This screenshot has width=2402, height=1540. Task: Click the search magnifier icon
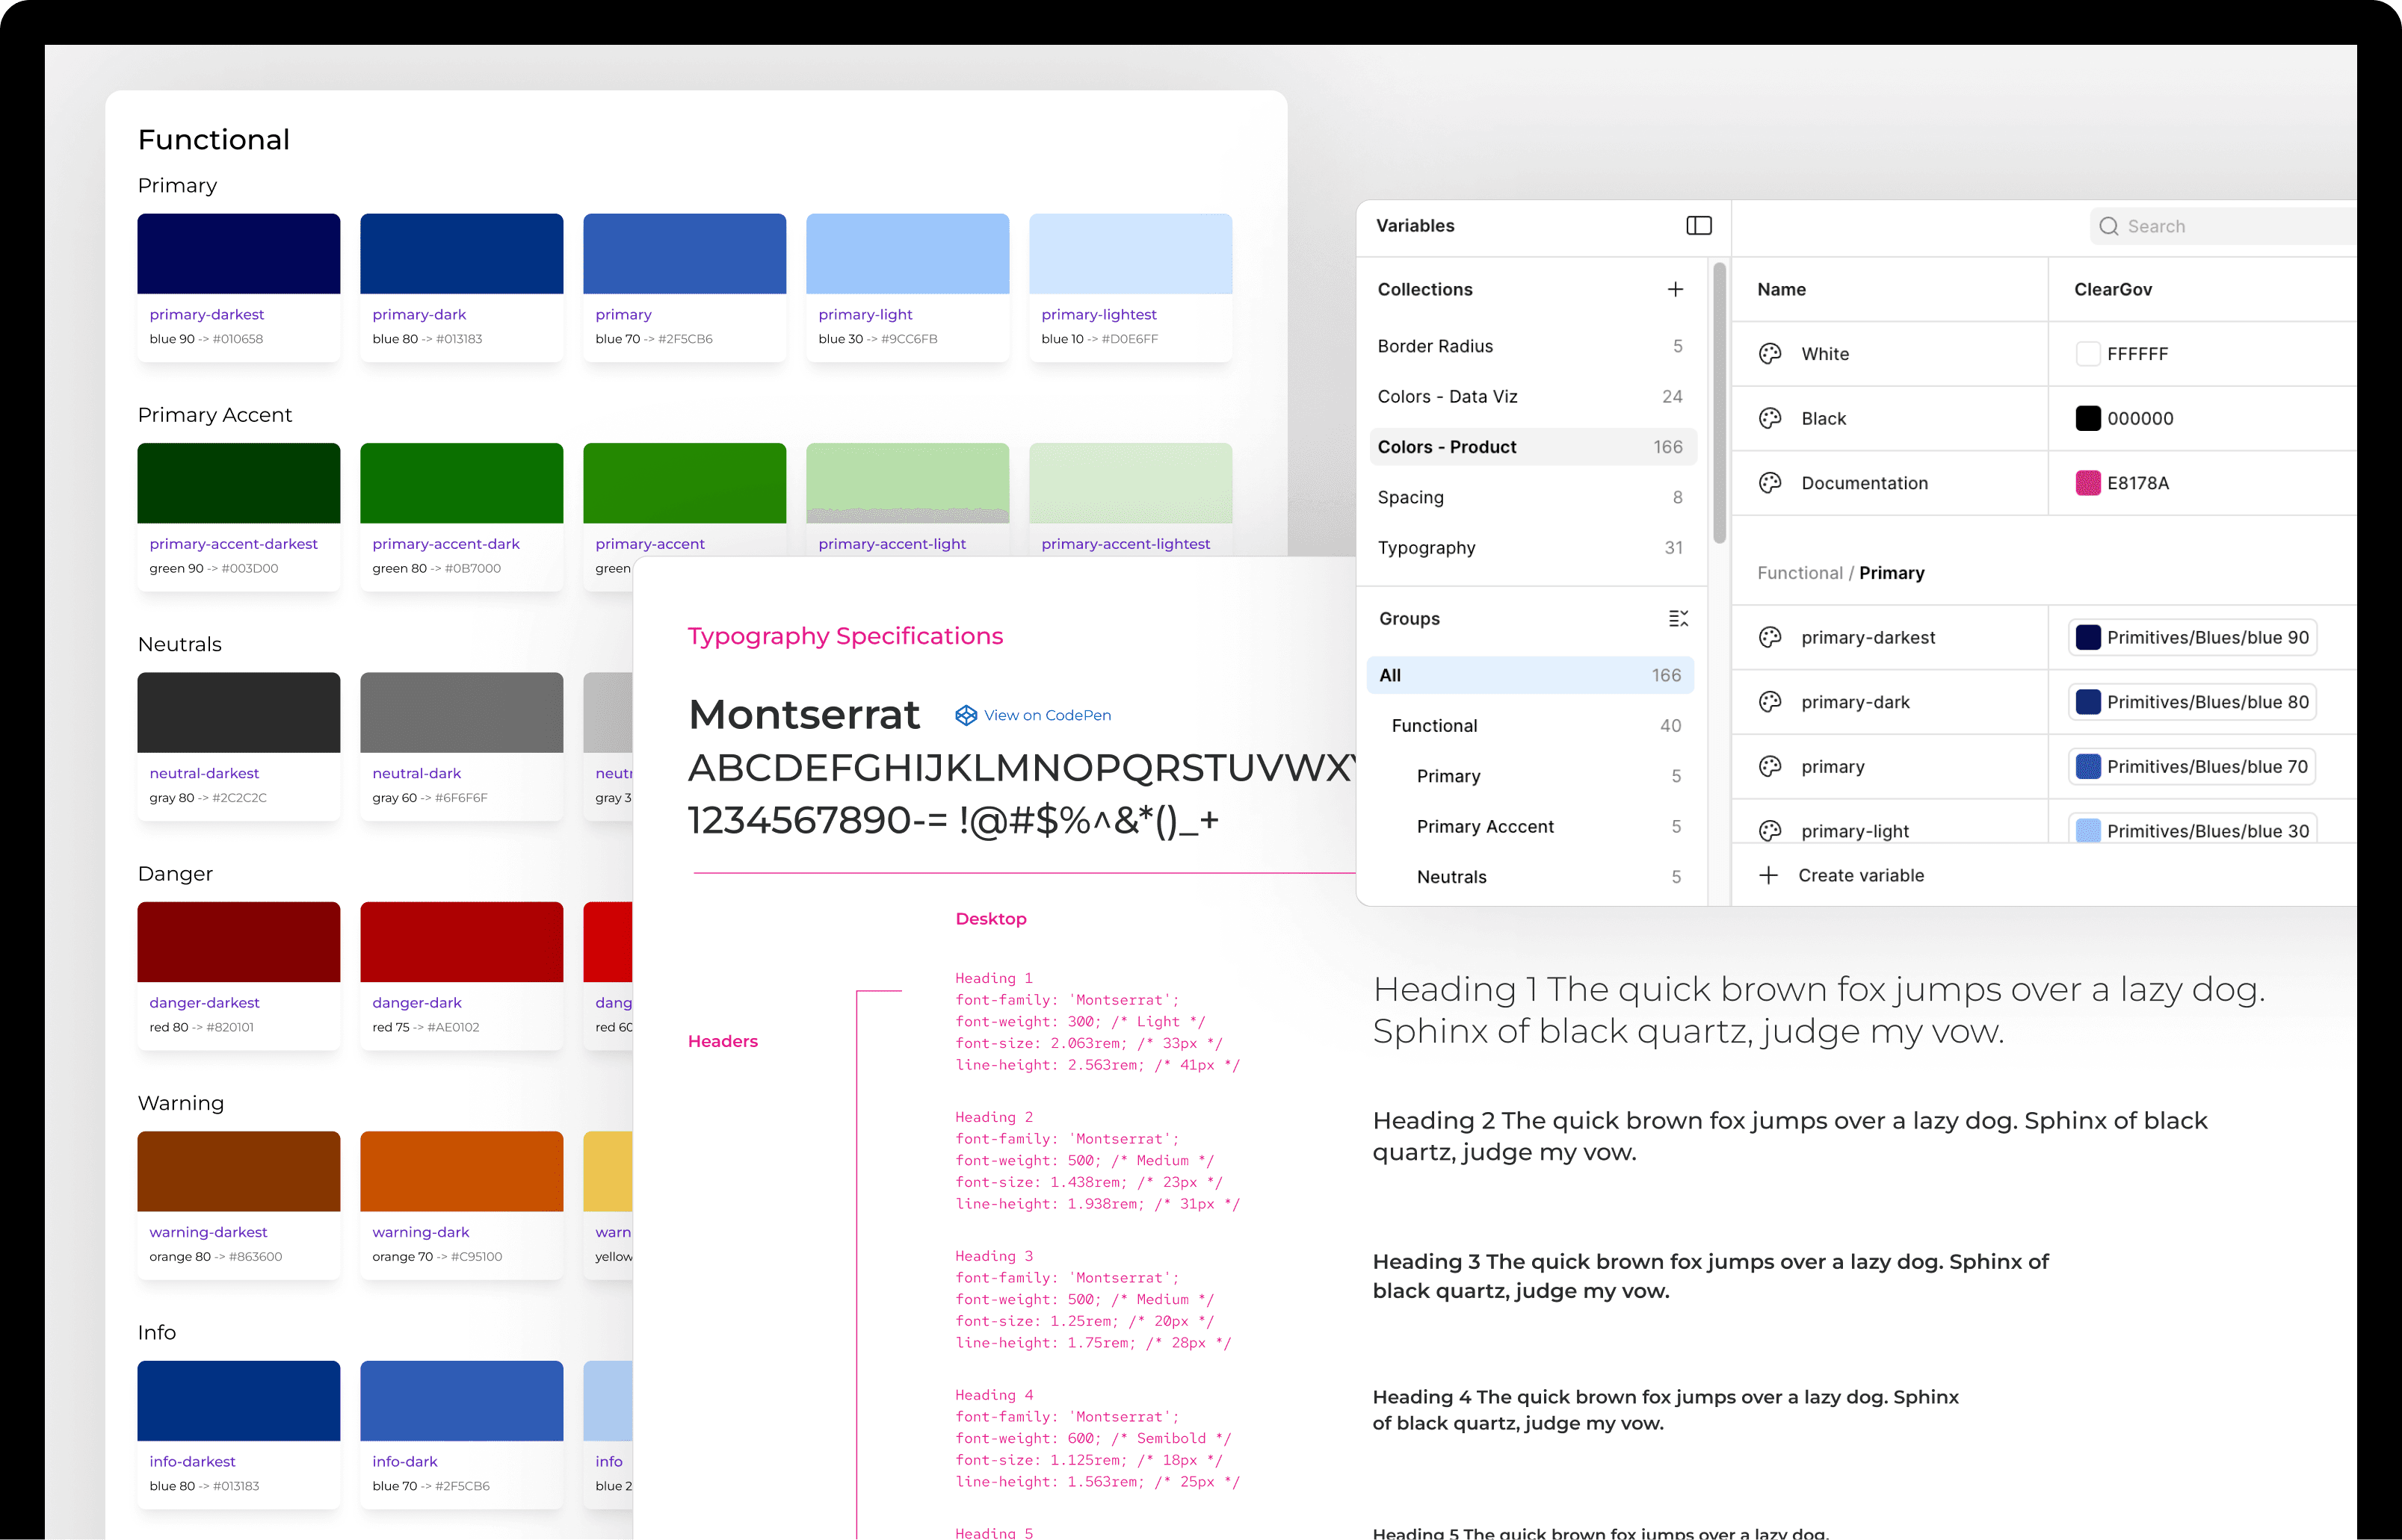(2109, 226)
